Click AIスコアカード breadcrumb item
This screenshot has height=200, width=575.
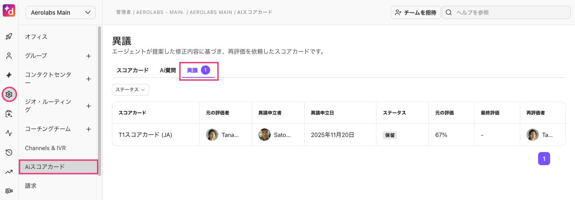point(254,12)
